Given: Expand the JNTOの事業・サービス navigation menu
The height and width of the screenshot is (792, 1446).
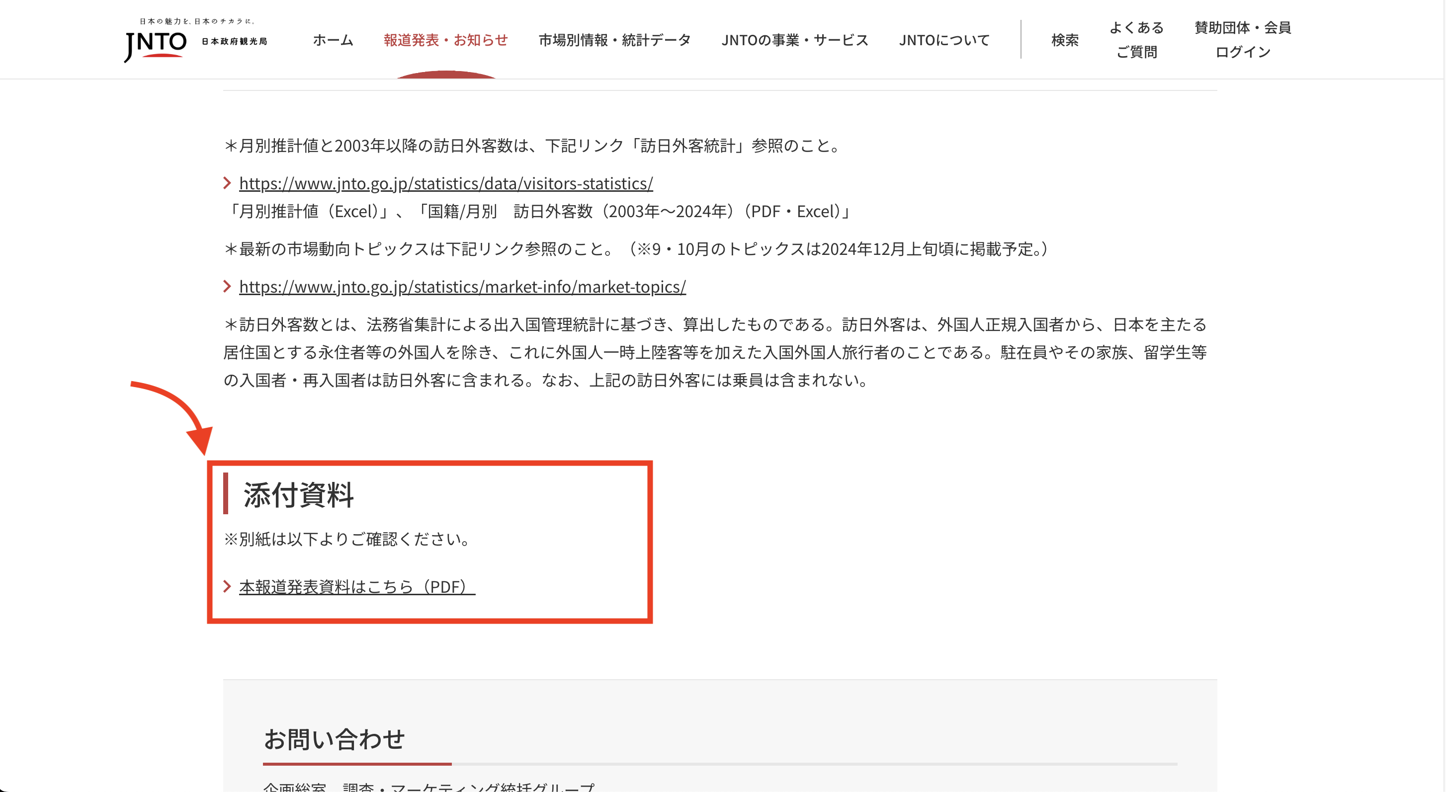Looking at the screenshot, I should (x=794, y=40).
